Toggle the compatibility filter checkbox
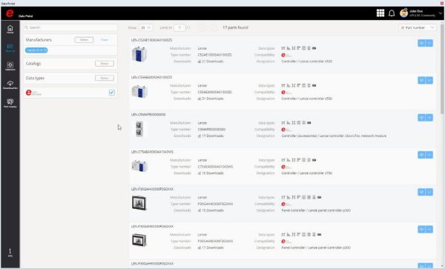Screen dimensions: 445x269 pyautogui.click(x=112, y=93)
